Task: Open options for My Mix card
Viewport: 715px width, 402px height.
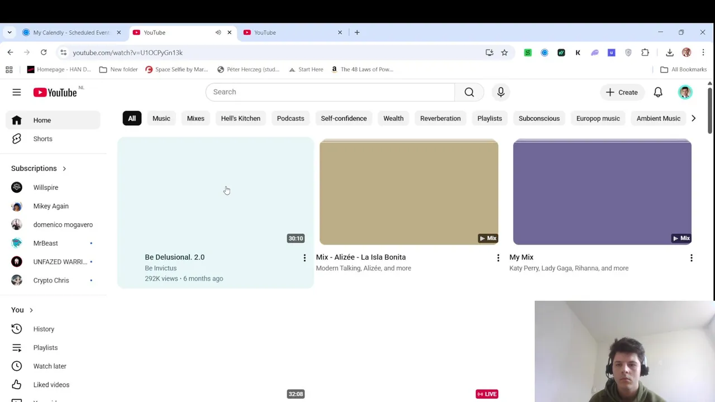Action: 691,257
